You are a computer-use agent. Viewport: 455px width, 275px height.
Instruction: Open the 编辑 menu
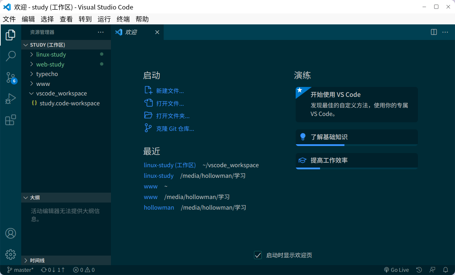[x=28, y=19]
